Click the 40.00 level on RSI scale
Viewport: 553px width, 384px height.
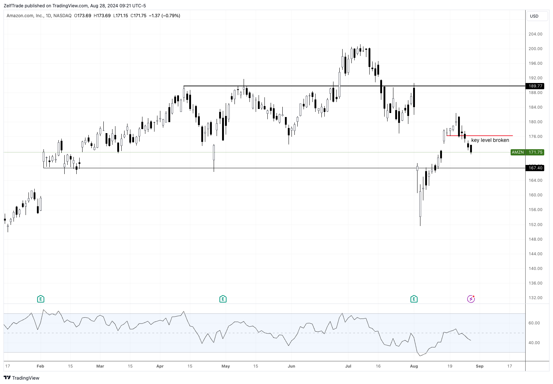tap(534, 343)
